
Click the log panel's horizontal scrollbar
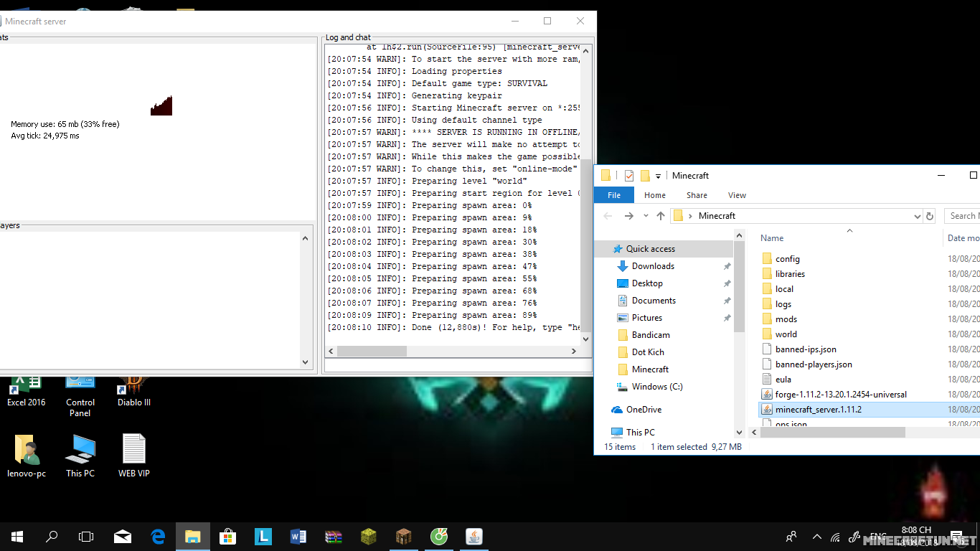pyautogui.click(x=372, y=352)
